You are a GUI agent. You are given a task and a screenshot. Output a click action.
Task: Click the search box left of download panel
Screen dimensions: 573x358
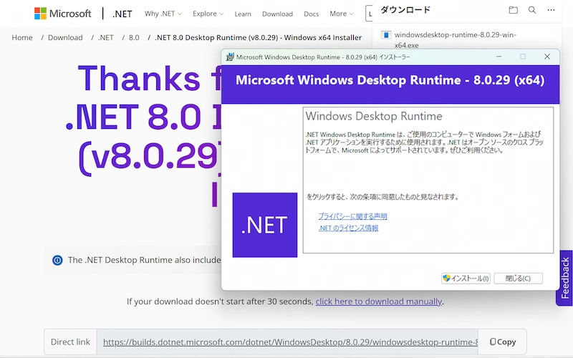click(369, 14)
